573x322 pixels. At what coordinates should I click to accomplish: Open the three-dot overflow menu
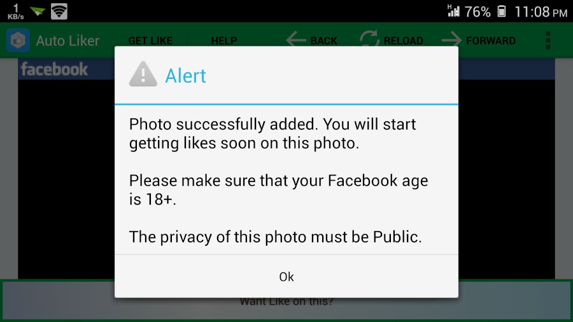click(x=548, y=40)
